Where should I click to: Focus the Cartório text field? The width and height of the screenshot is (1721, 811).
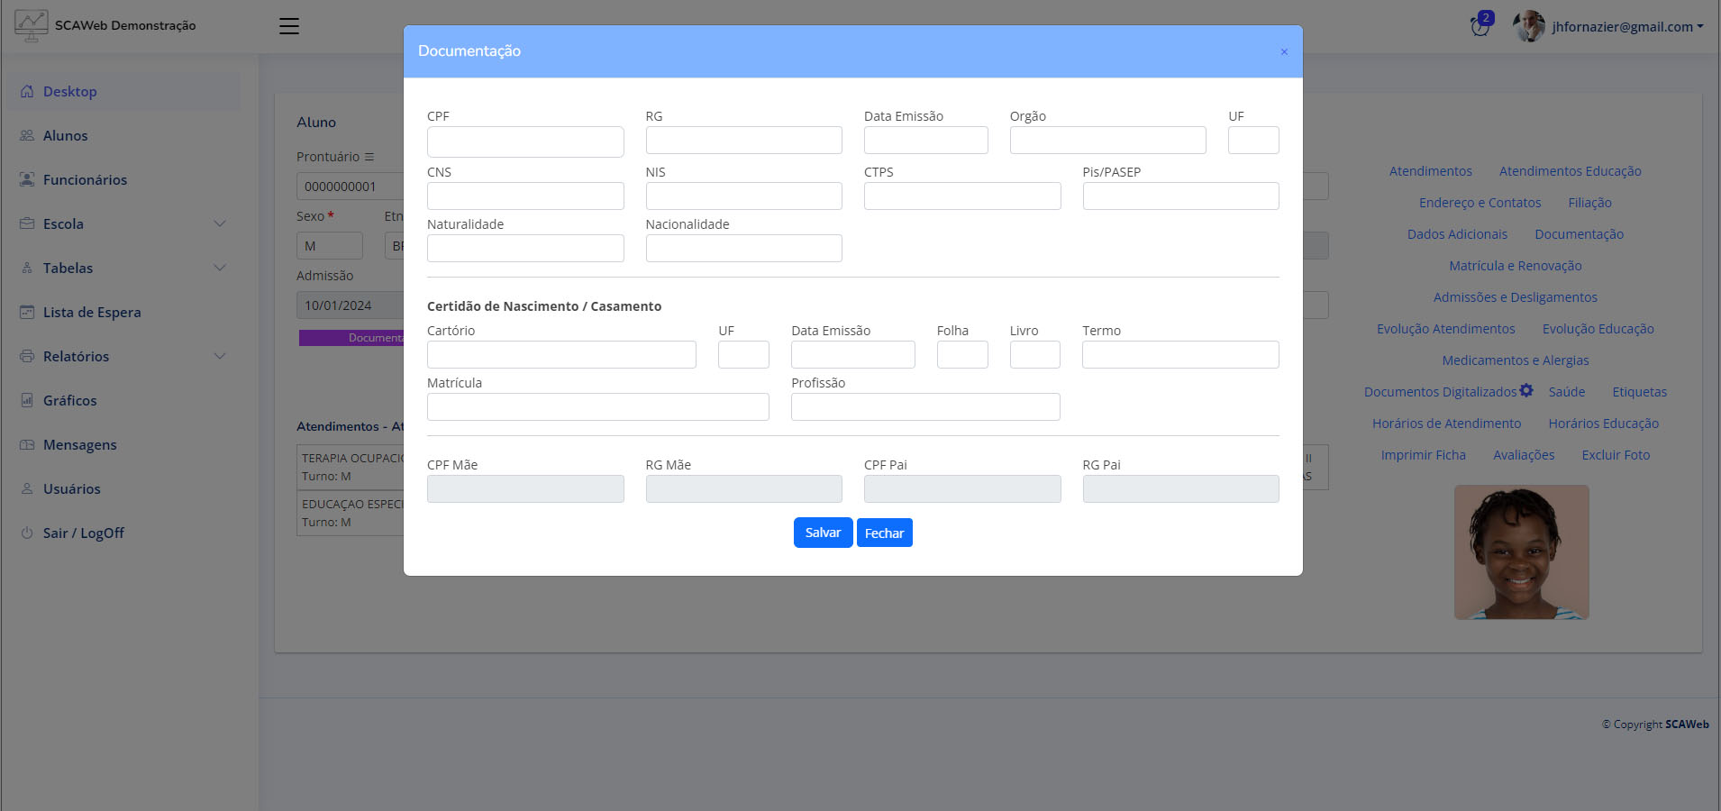(x=561, y=355)
